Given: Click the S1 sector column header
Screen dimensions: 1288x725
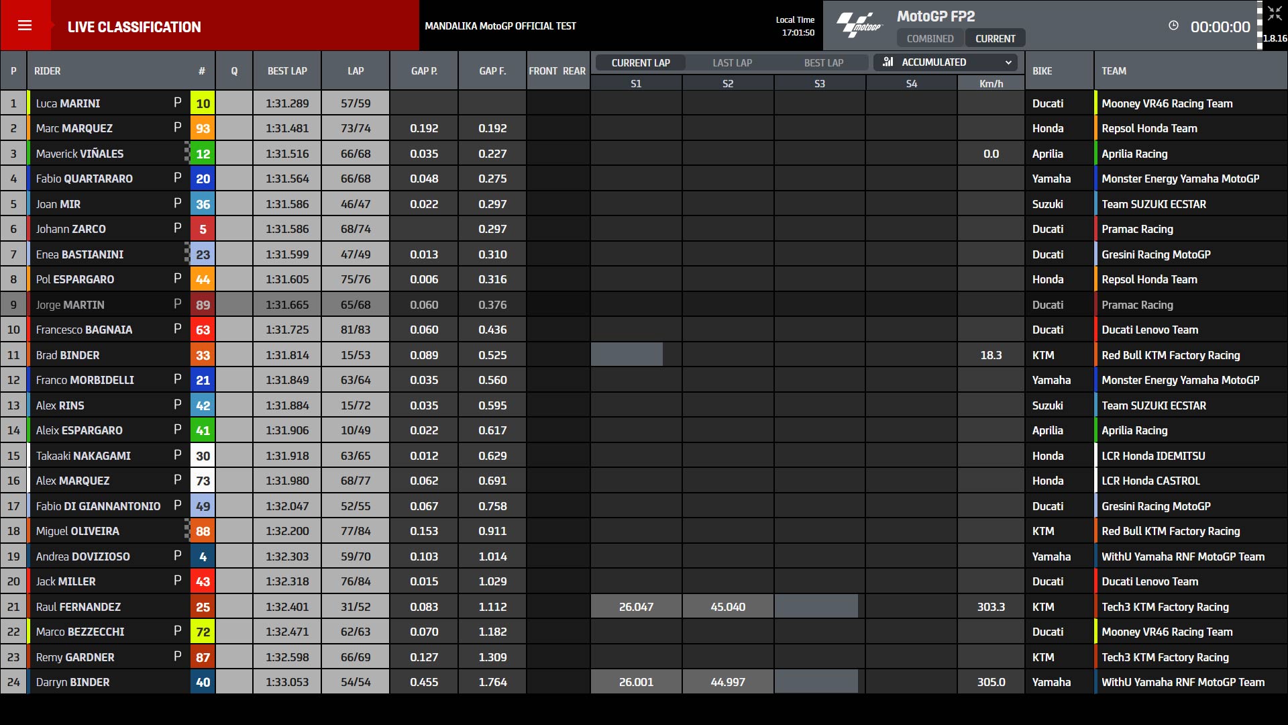Looking at the screenshot, I should click(636, 83).
